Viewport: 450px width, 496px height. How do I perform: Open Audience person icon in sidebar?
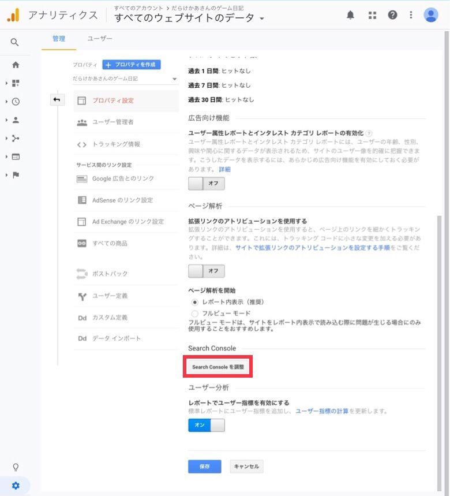tap(16, 120)
